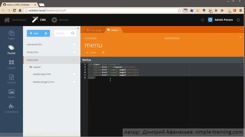This screenshot has width=245, height=137.
Task: Click the preview crosshair icon in top bar
Action: (203, 20)
